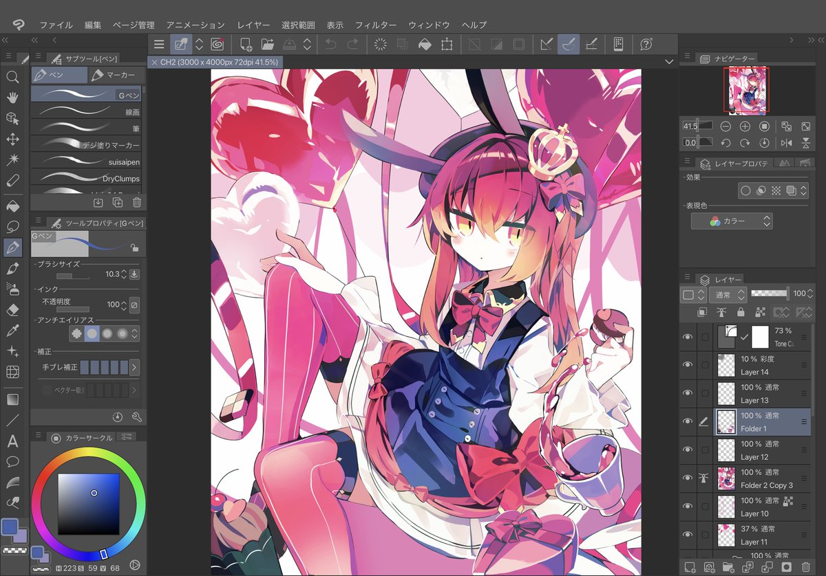The image size is (826, 576).
Task: Create new raster layer icon
Action: click(690, 567)
